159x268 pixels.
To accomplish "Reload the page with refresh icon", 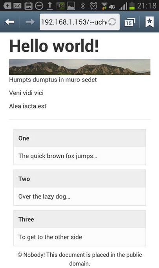I will click(x=112, y=22).
